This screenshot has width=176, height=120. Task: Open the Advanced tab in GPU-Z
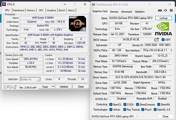[126, 12]
